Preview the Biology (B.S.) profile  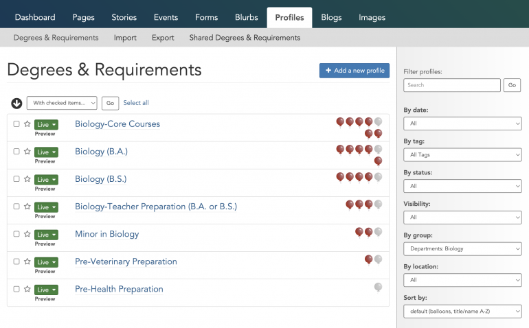(45, 189)
